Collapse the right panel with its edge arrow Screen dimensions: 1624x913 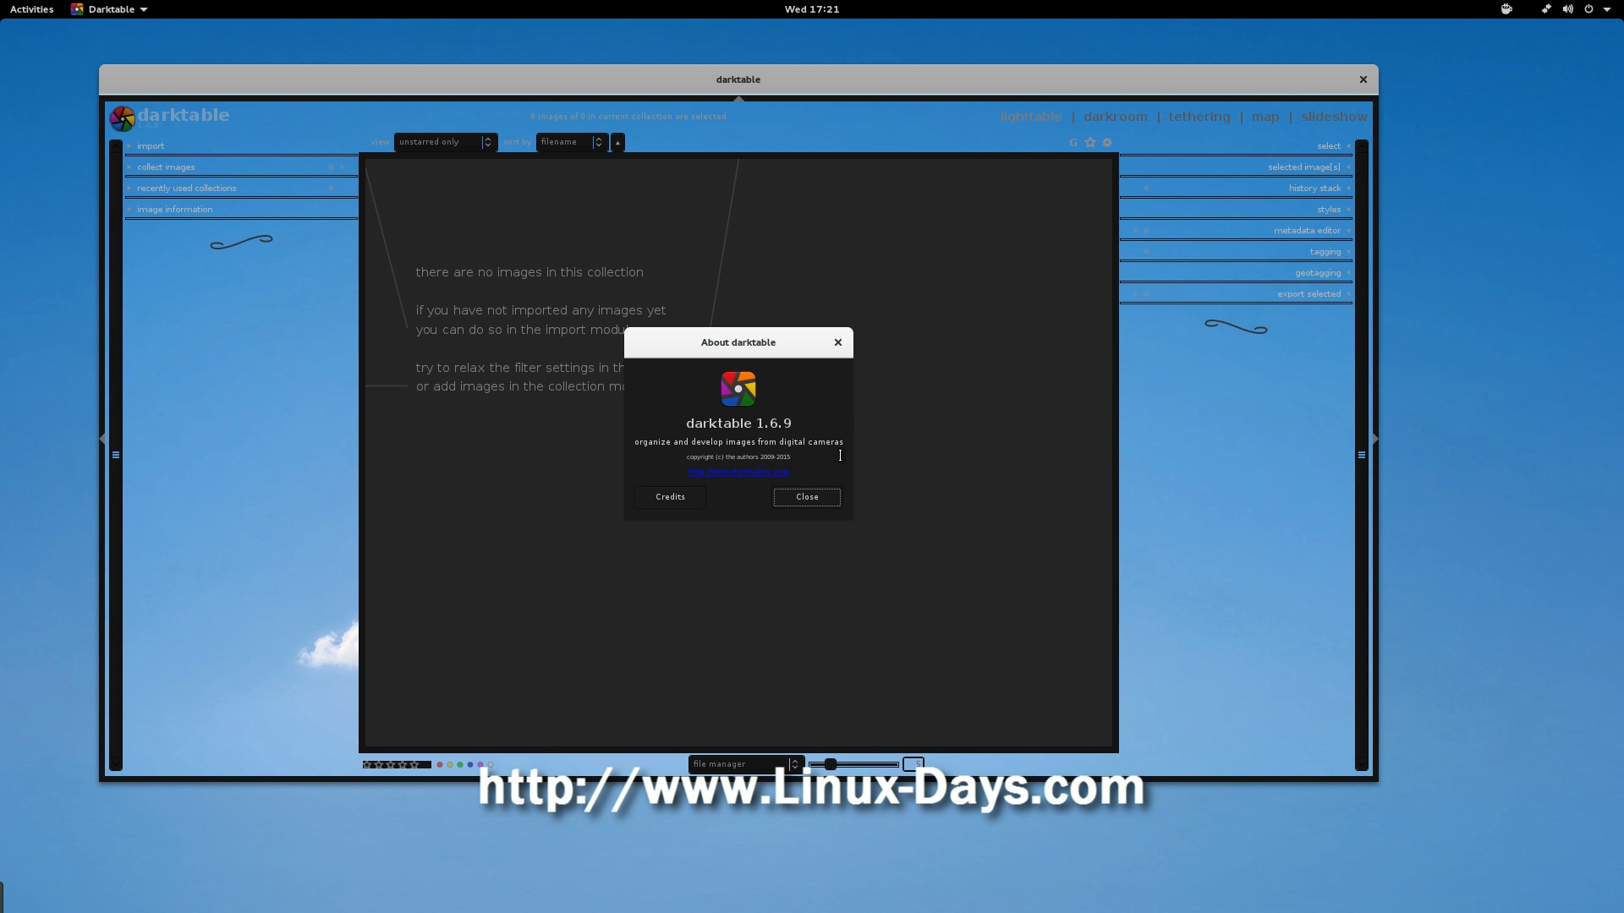tap(1374, 439)
